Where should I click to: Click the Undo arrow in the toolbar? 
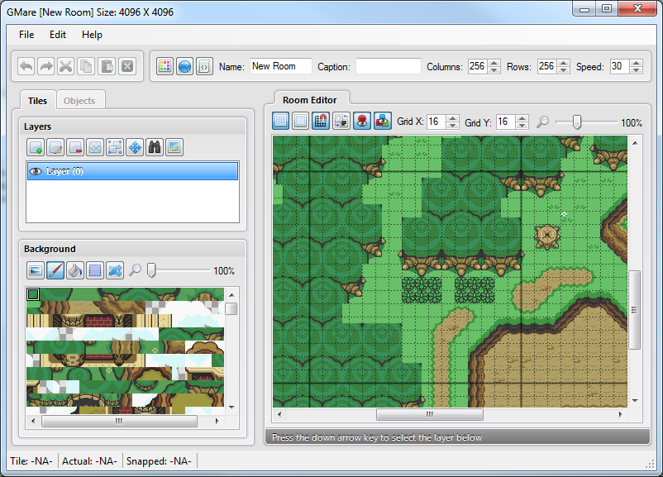26,66
